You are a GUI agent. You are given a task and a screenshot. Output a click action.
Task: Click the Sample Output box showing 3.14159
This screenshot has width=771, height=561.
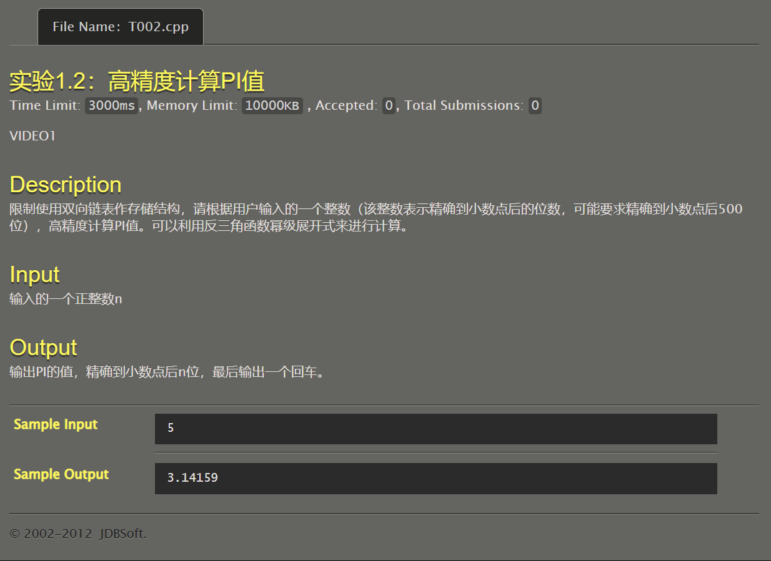(435, 478)
